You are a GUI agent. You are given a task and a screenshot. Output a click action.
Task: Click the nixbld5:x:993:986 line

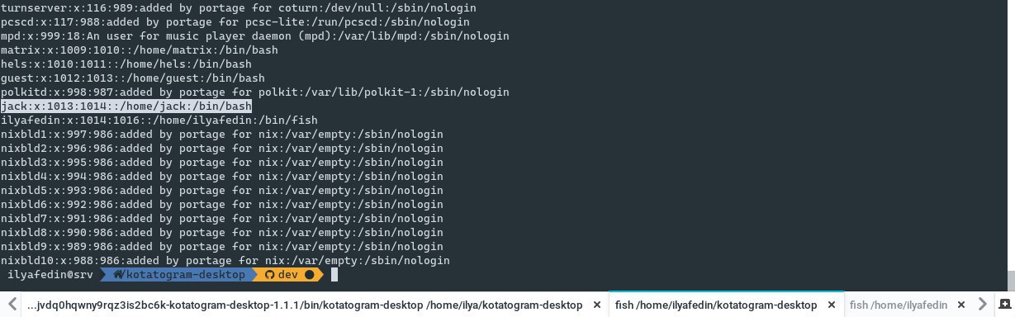coord(221,190)
